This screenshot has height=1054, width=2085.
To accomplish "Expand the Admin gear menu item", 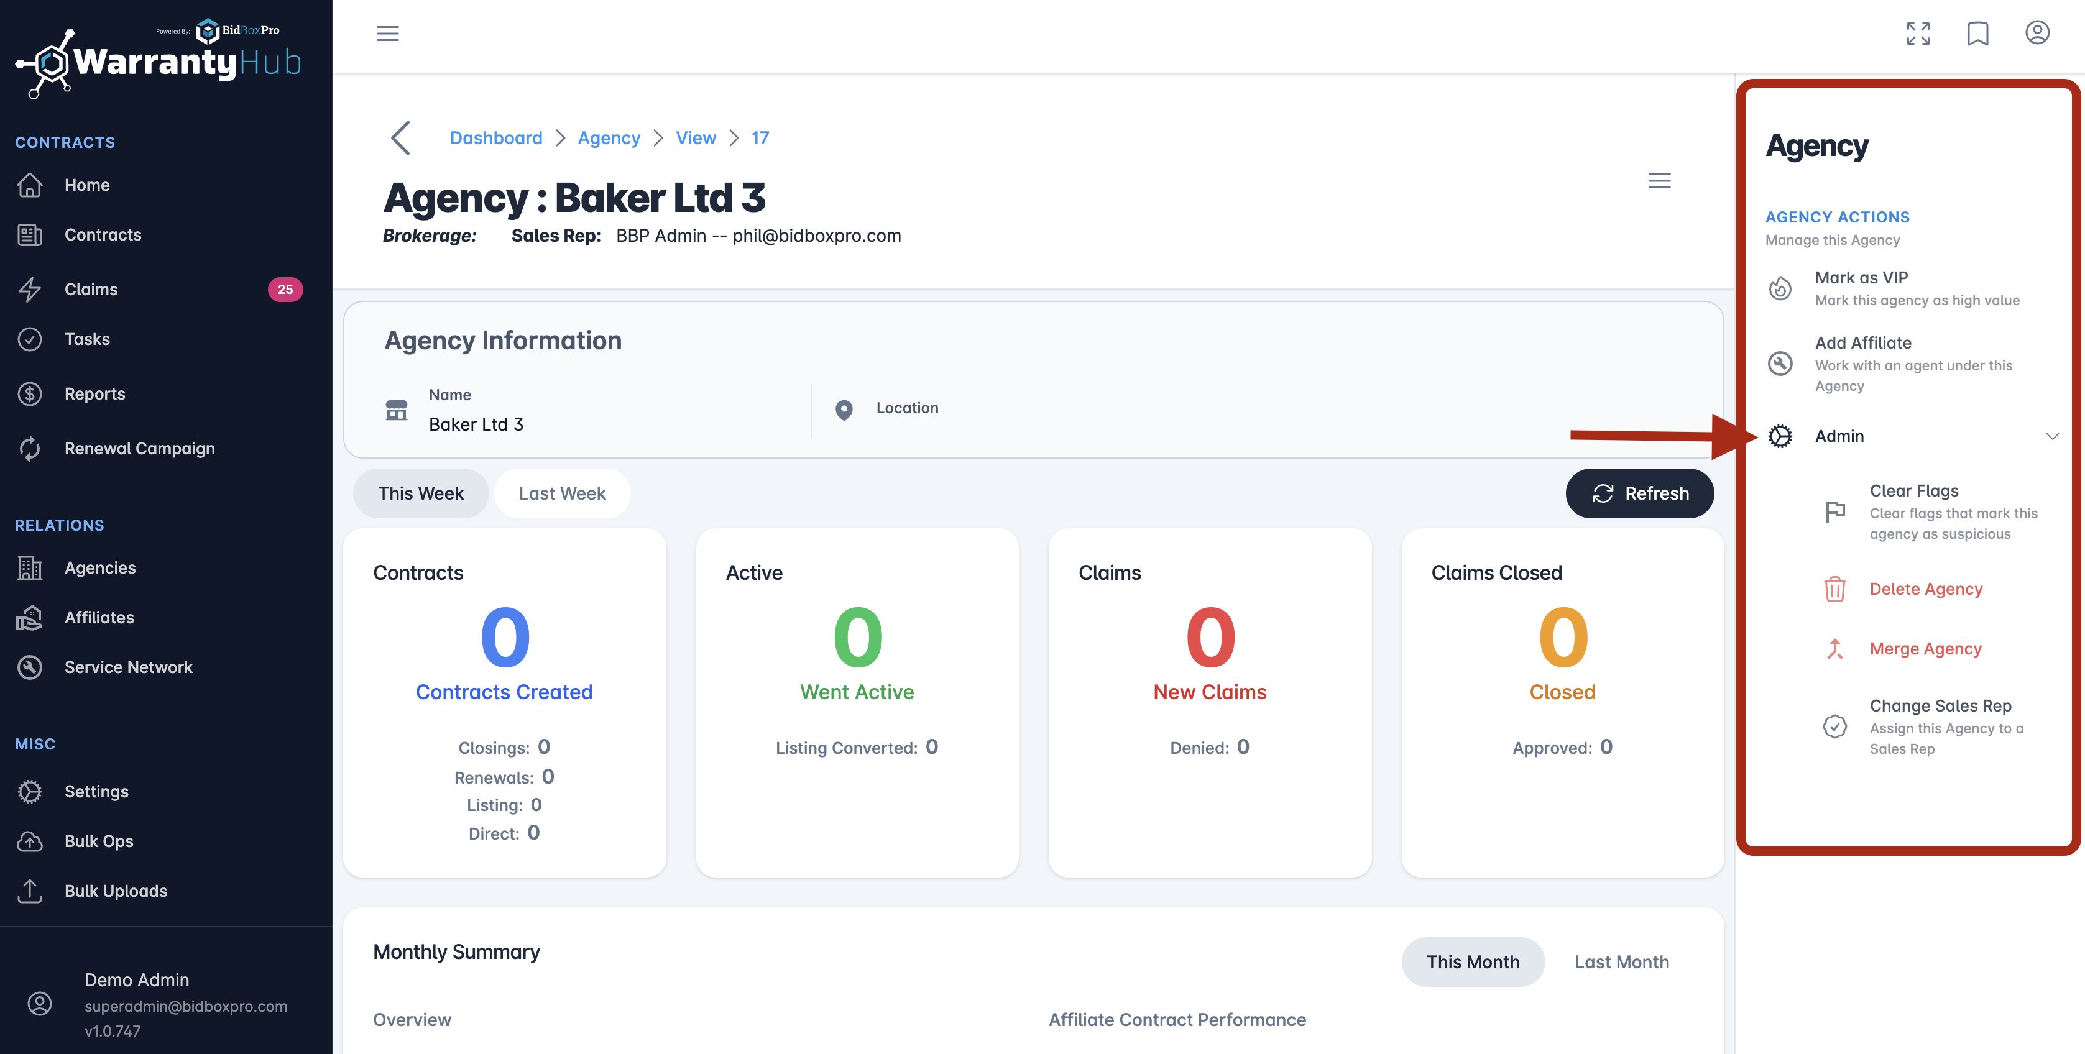I will click(x=1838, y=436).
